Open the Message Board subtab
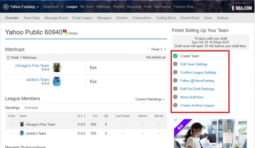This screenshot has width=255, height=148. pos(56,18)
